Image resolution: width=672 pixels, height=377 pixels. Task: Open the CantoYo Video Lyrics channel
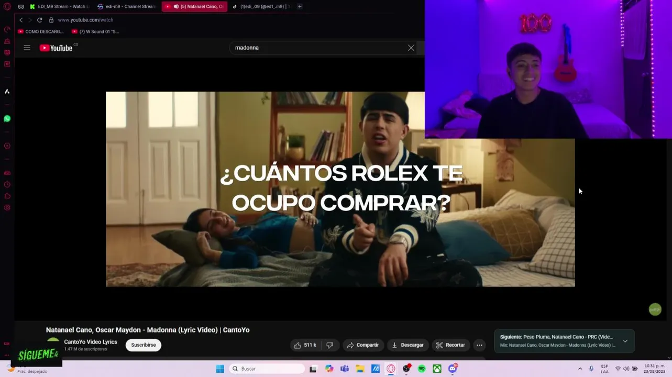[x=91, y=342]
